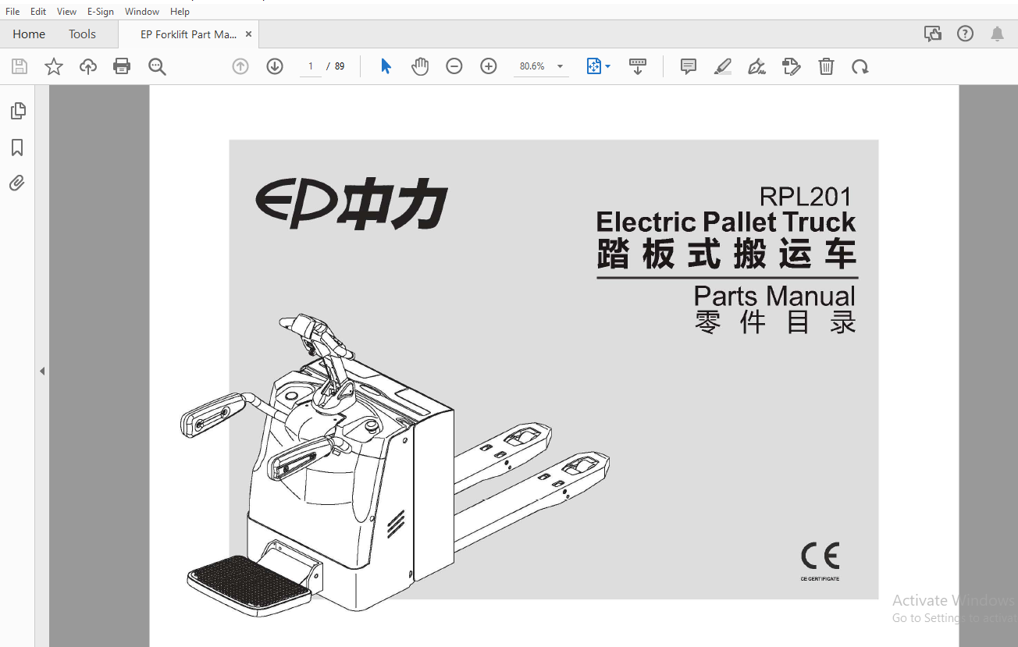Click the RPL201 model text

point(806,196)
